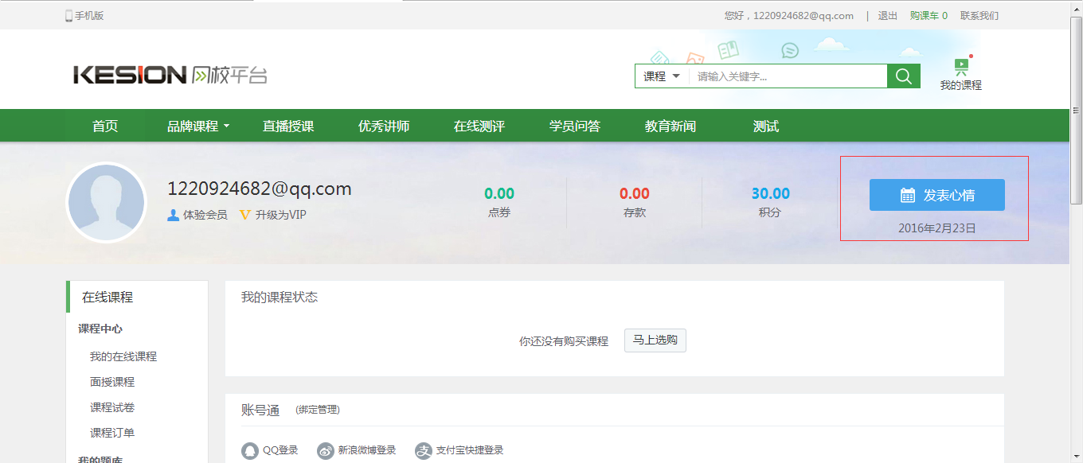Click the user profile avatar image

(x=106, y=202)
